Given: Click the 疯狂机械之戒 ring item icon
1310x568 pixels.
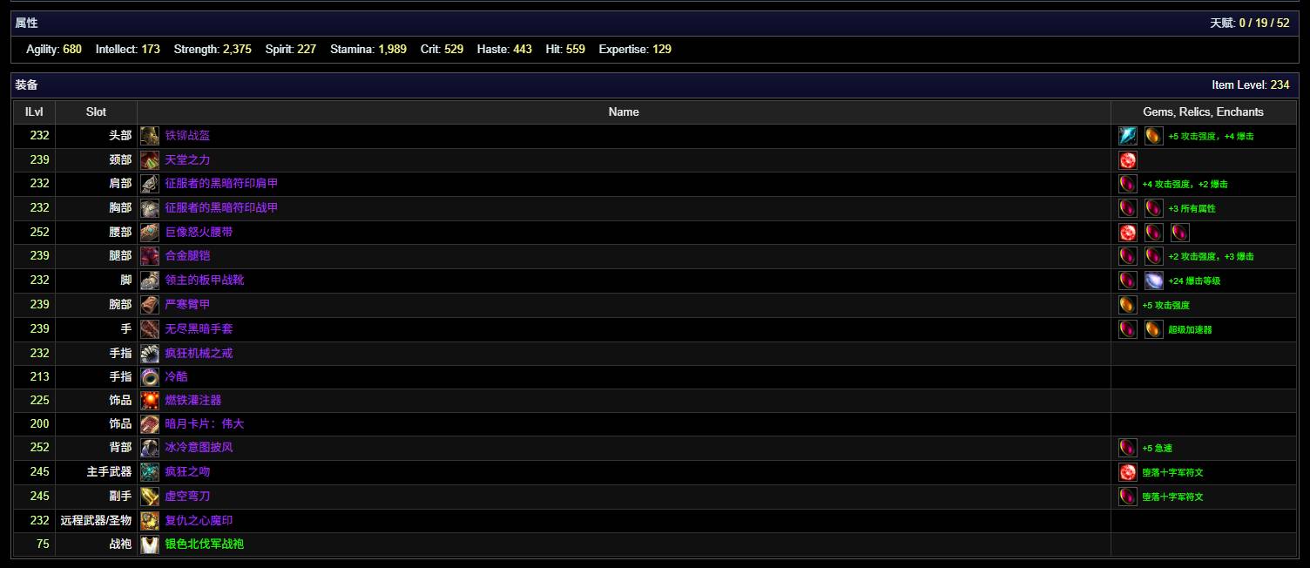Looking at the screenshot, I should (150, 353).
